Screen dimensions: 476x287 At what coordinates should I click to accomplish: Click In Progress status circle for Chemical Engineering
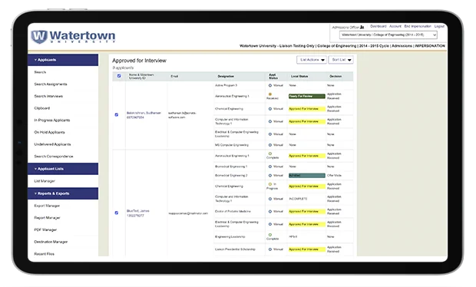coord(270,184)
